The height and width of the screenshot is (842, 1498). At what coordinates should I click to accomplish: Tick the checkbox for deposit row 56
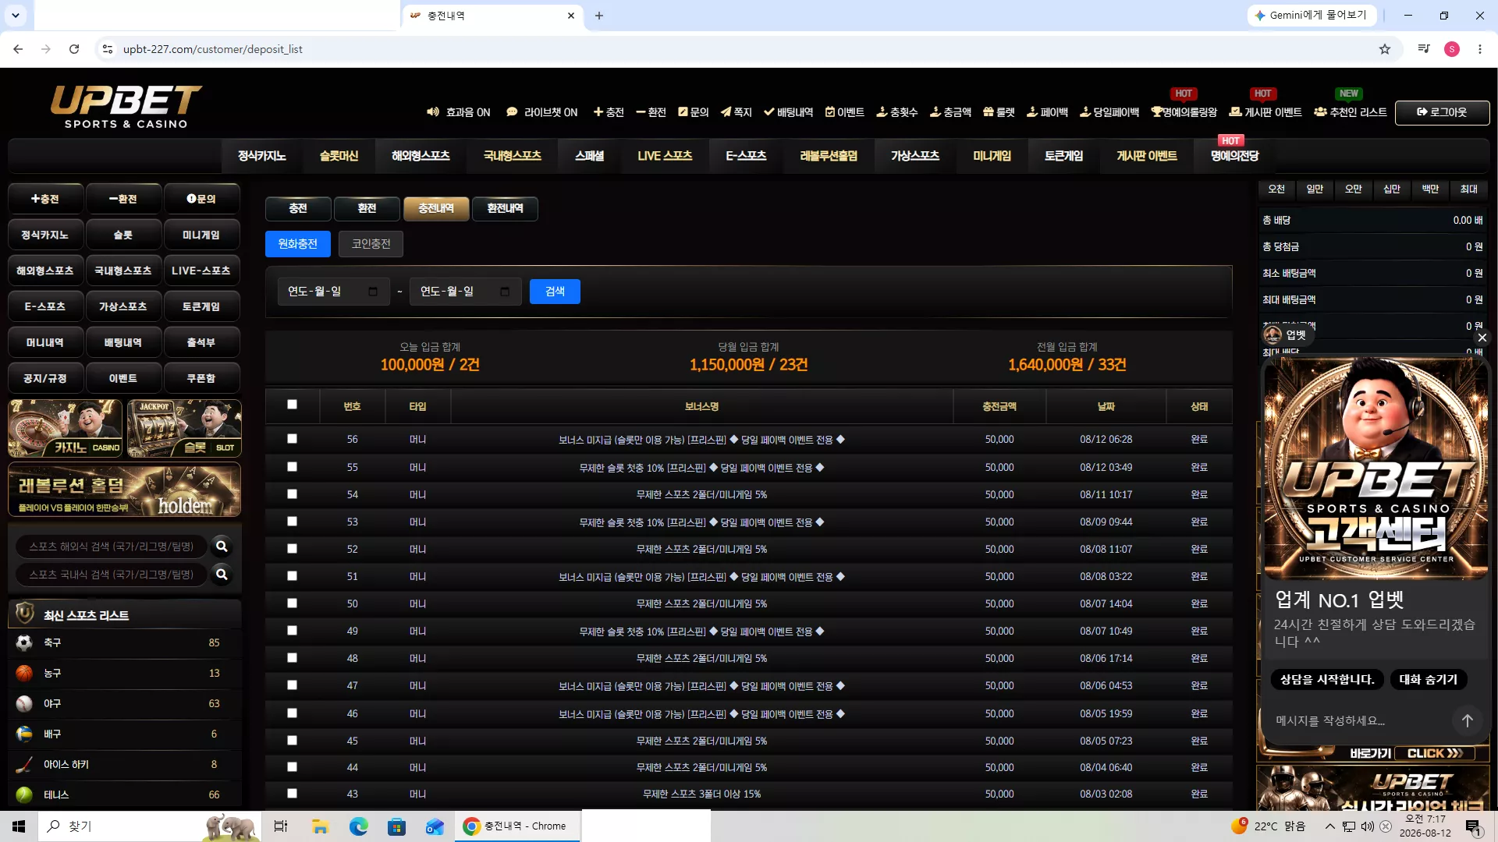tap(292, 439)
